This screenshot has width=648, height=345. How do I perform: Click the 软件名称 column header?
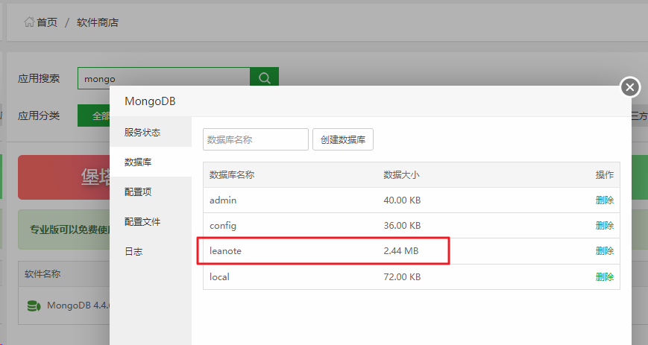tap(43, 274)
